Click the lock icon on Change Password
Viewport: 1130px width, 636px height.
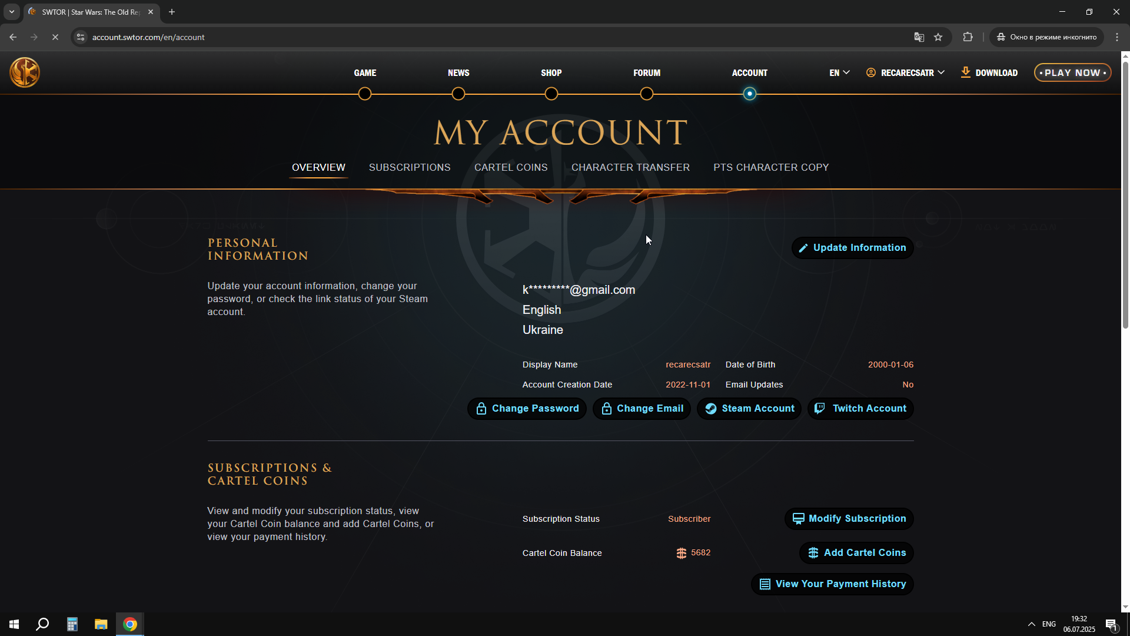coord(481,409)
